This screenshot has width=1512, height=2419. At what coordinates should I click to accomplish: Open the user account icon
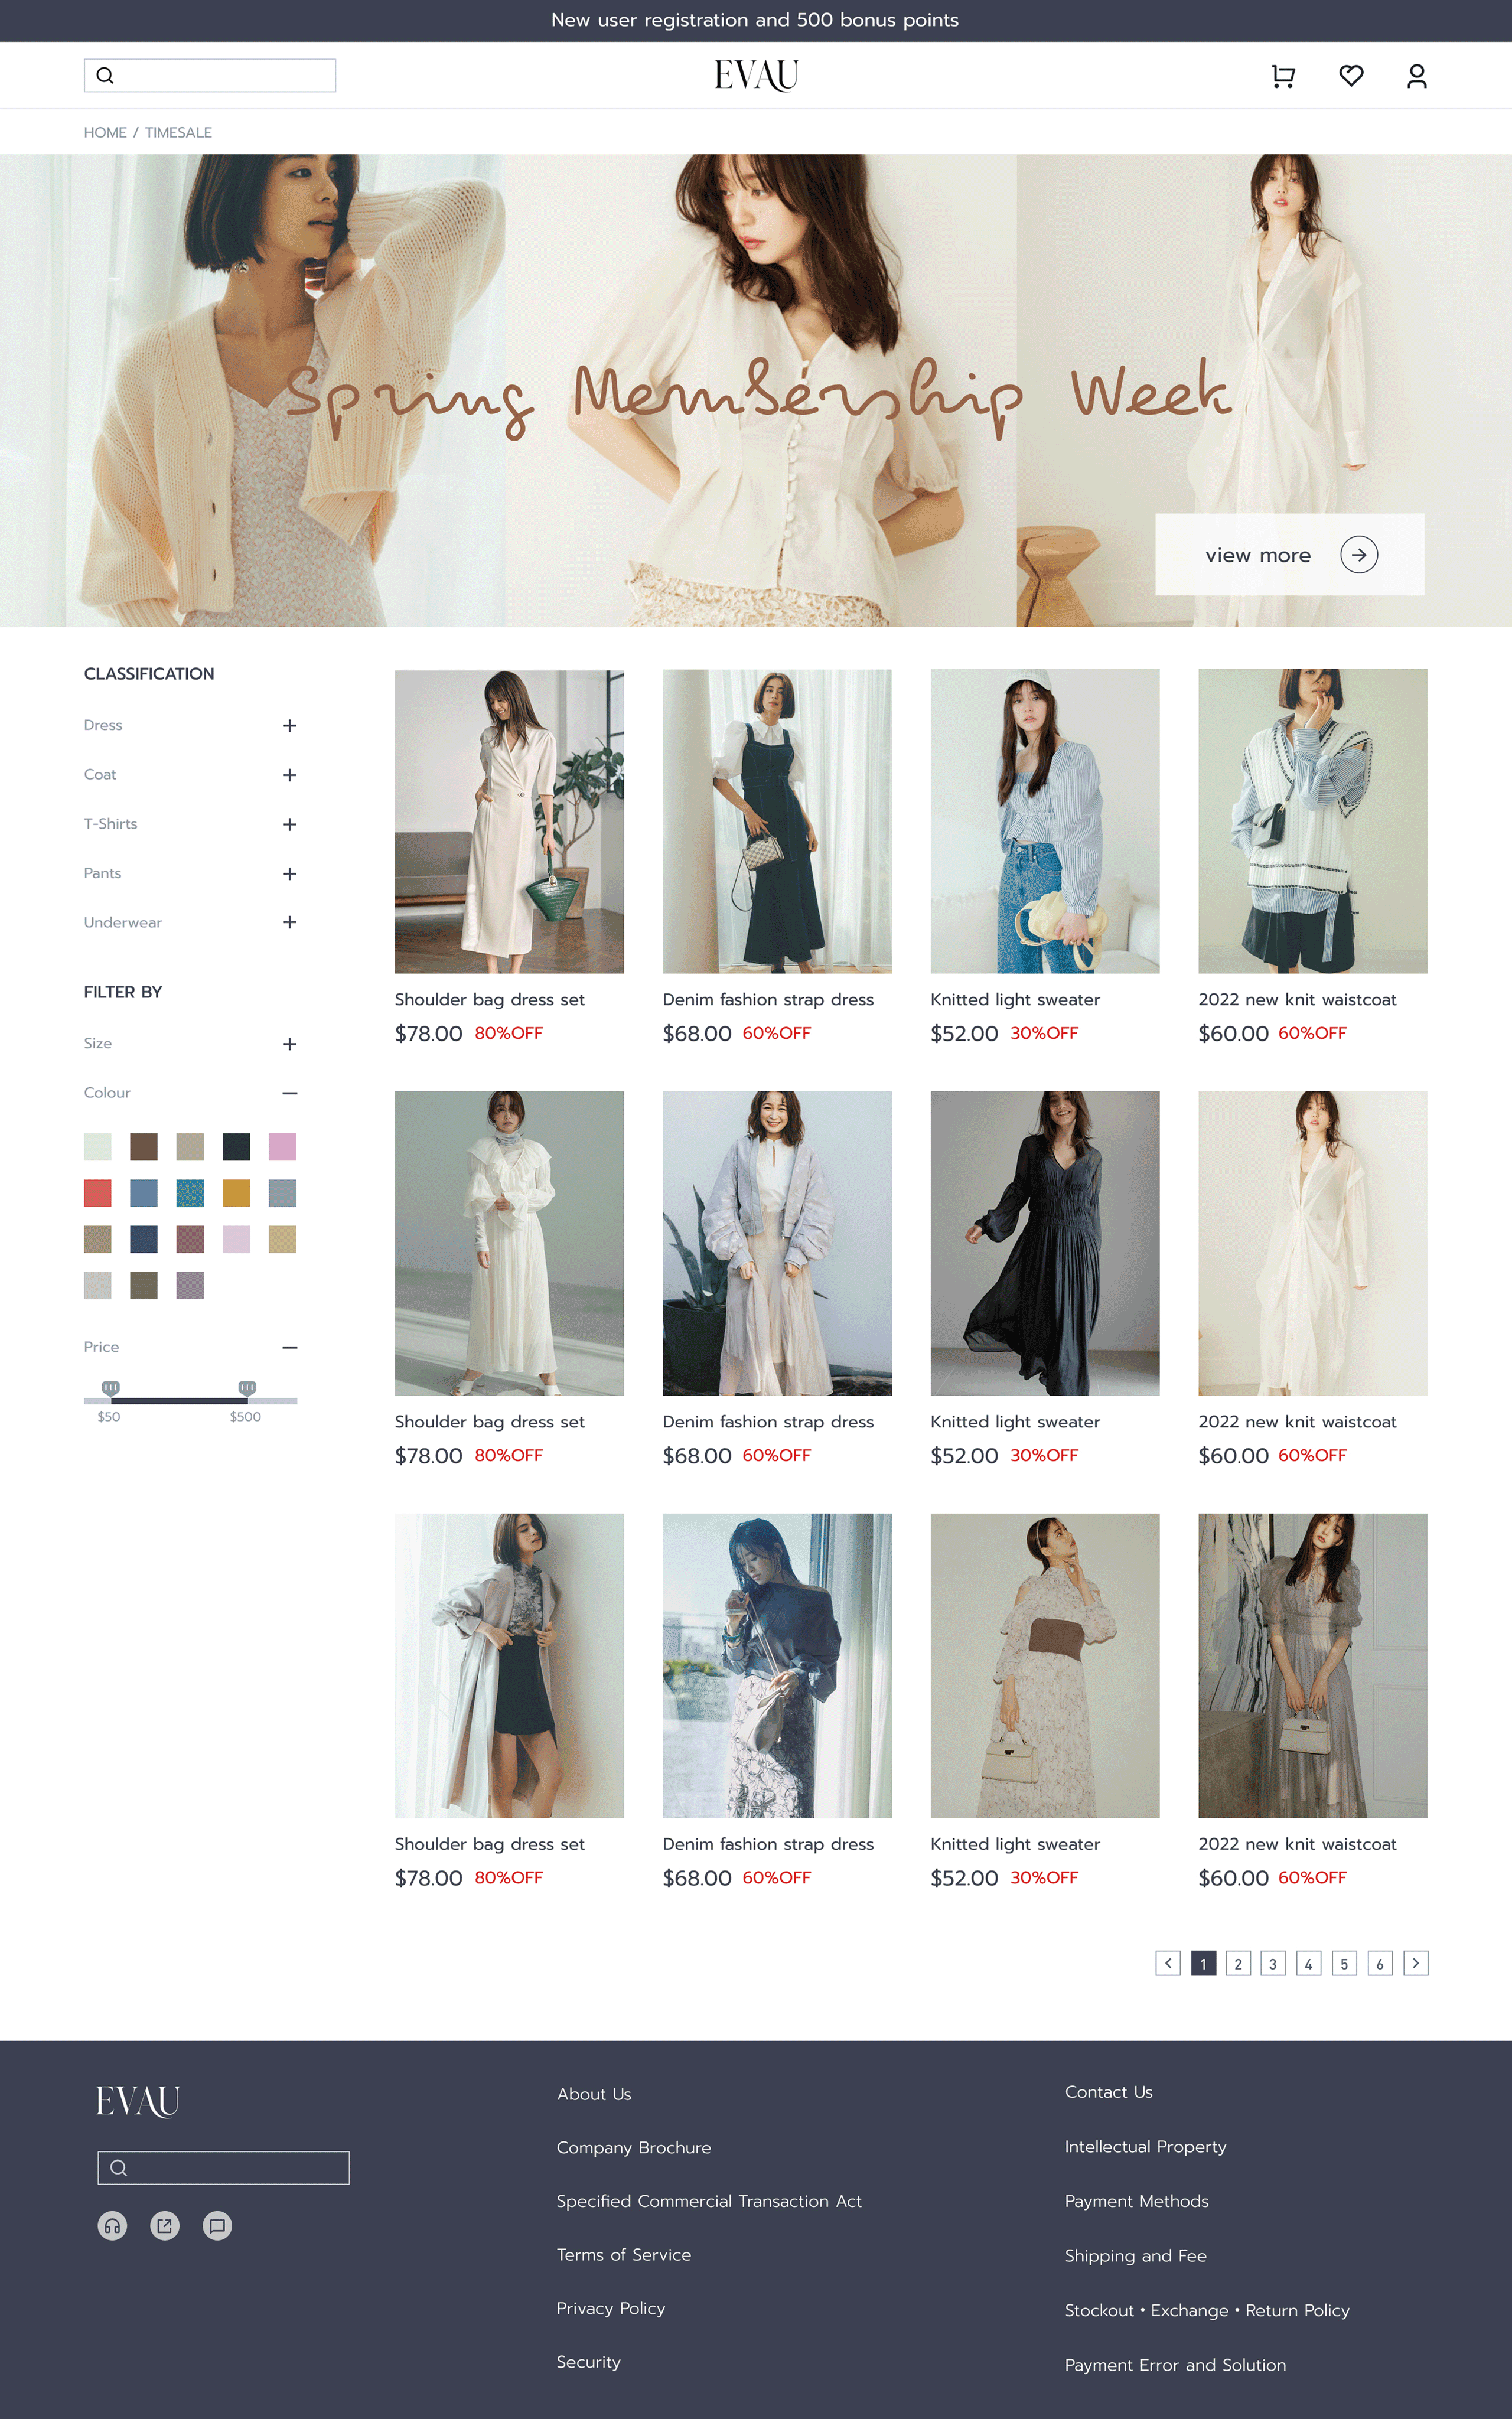pyautogui.click(x=1416, y=76)
